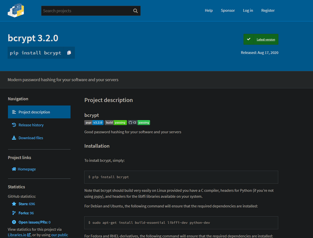Click the search magnifier icon

135,11
